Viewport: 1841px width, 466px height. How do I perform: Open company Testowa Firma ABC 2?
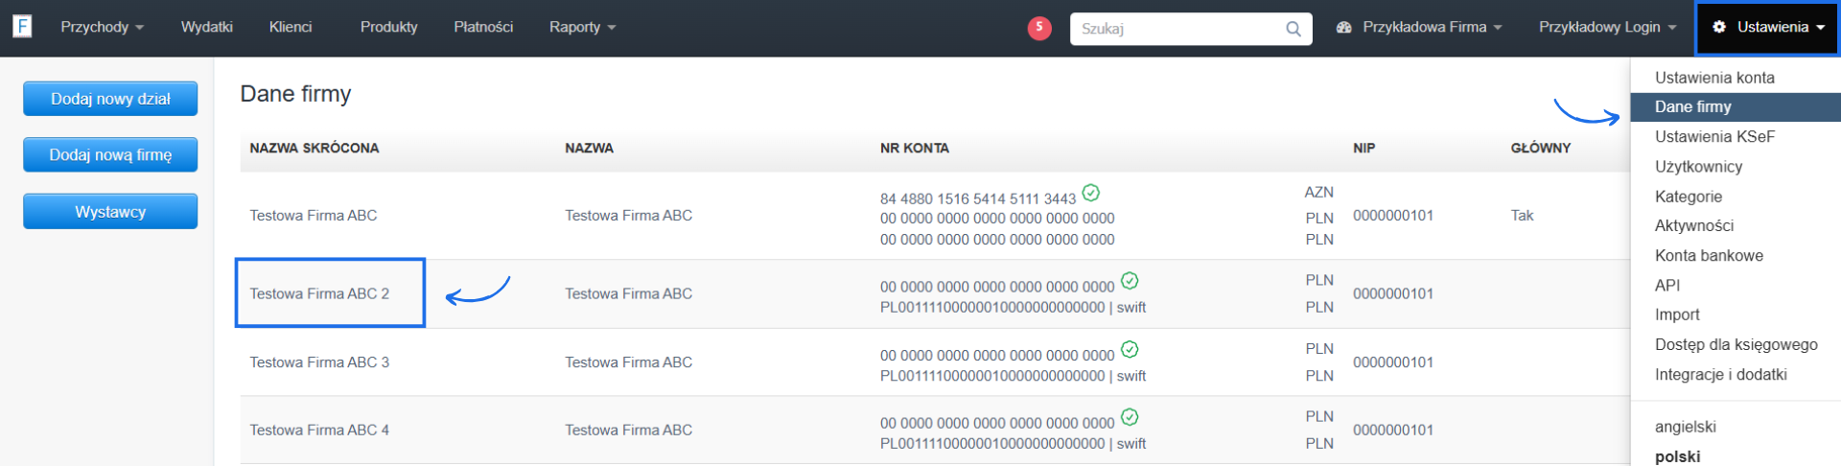click(319, 294)
